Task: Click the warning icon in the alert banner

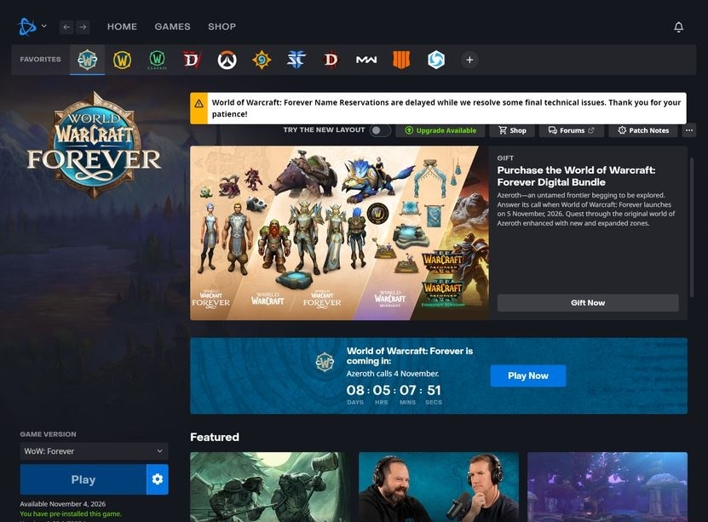Action: point(199,104)
